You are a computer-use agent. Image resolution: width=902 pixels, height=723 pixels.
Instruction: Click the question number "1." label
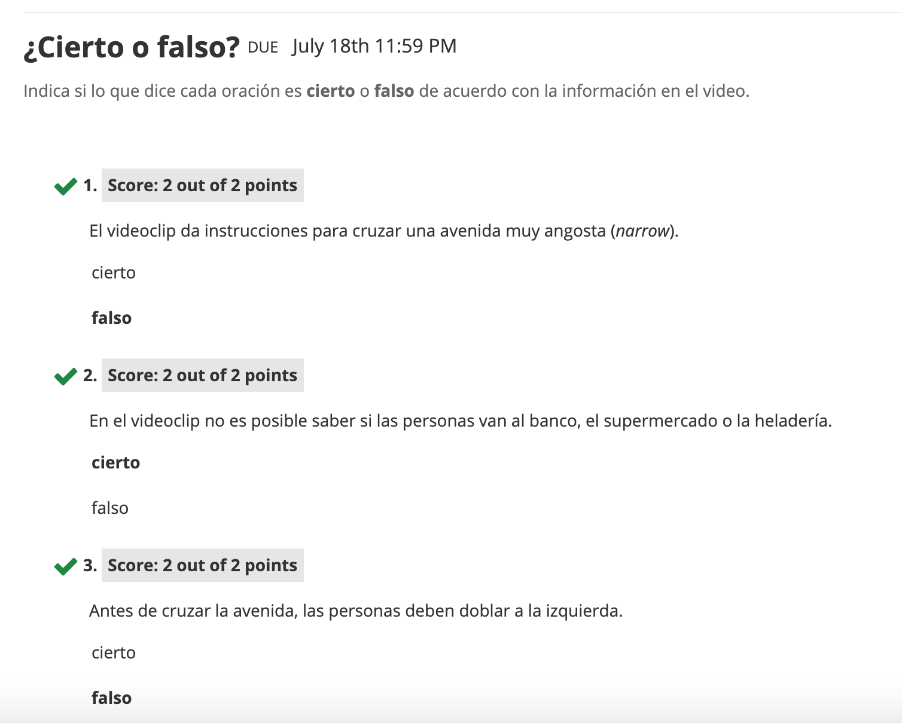point(90,186)
